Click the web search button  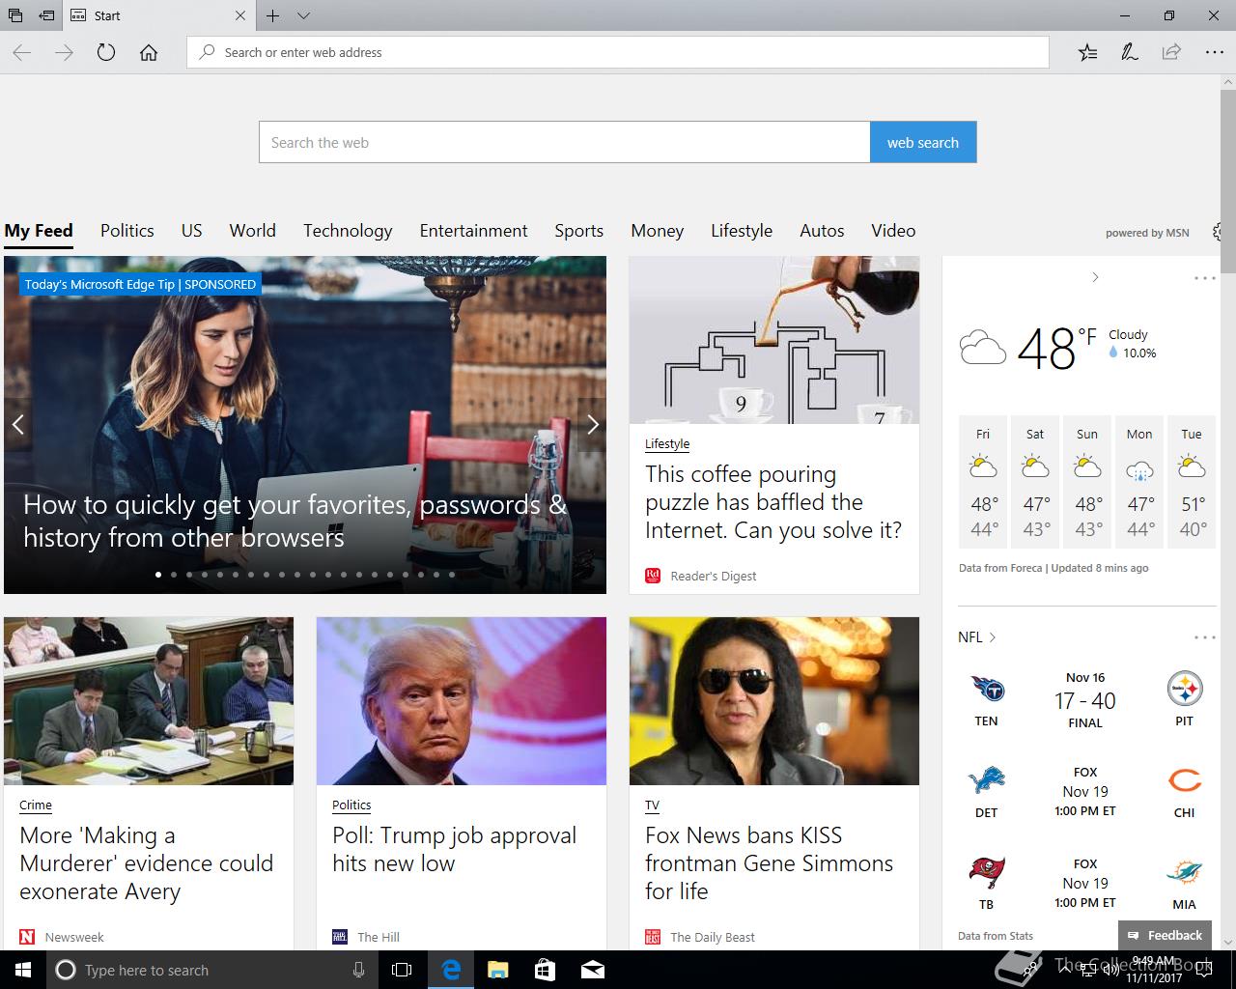pyautogui.click(x=923, y=142)
